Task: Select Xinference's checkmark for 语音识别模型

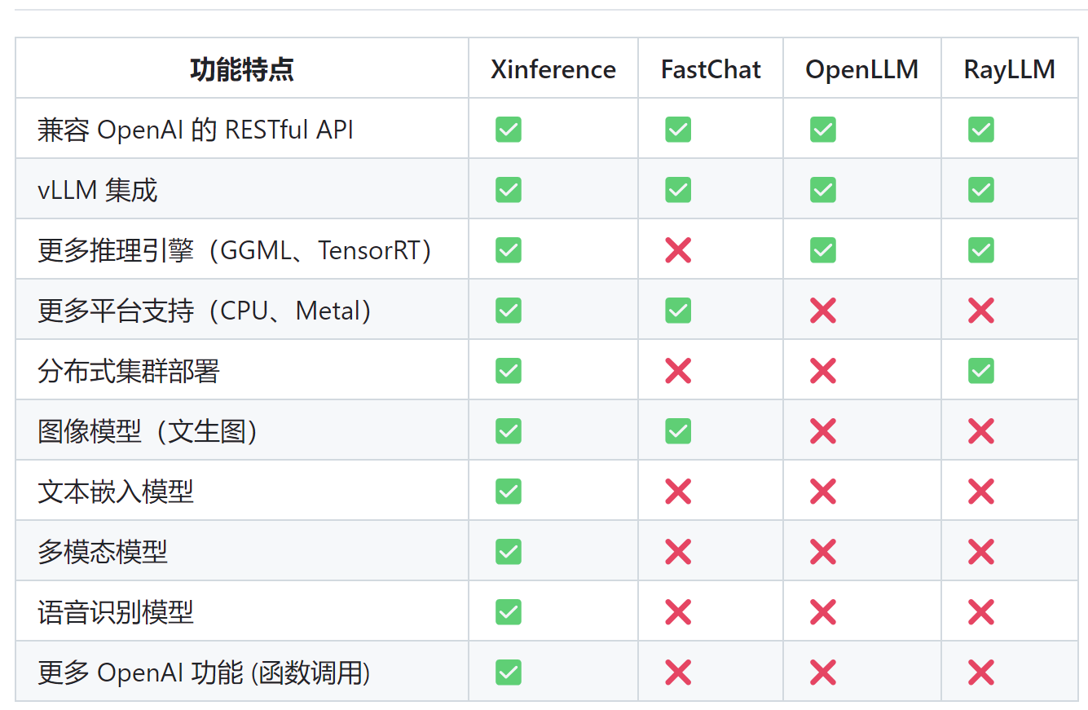Action: pos(508,611)
